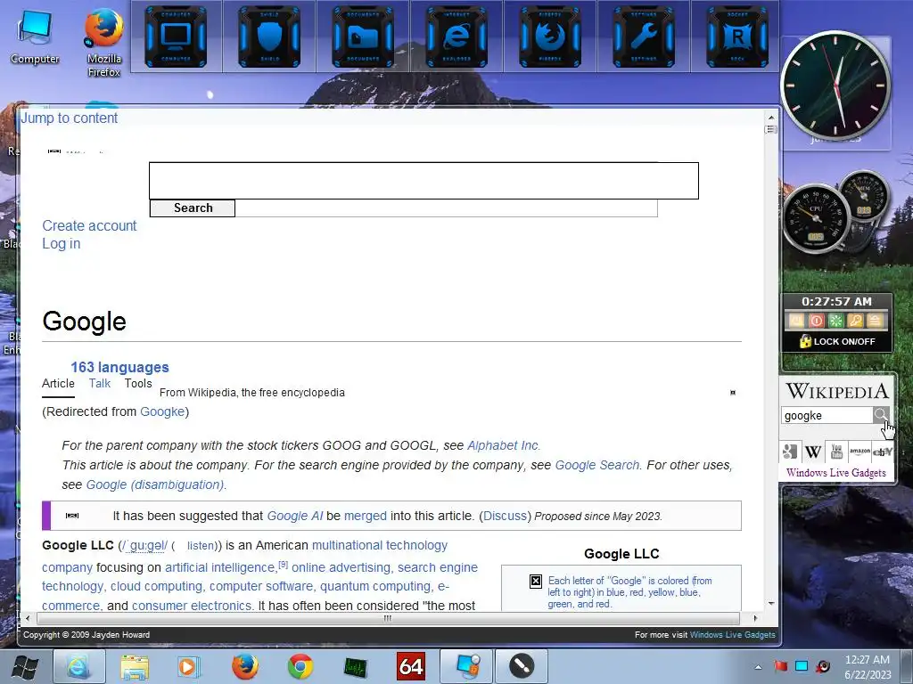913x684 pixels.
Task: Open the artificial intelligence link
Action: pyautogui.click(x=219, y=567)
